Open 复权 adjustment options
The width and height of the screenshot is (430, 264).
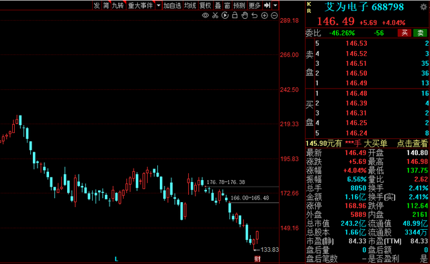pos(205,5)
